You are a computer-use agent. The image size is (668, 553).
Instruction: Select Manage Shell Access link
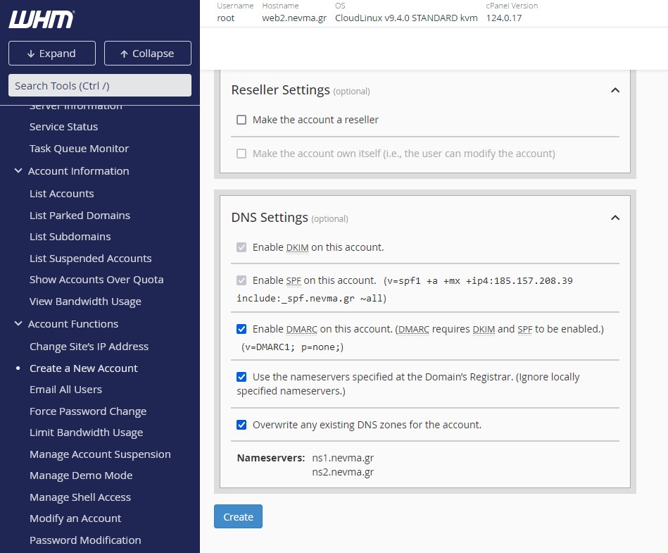click(x=80, y=497)
